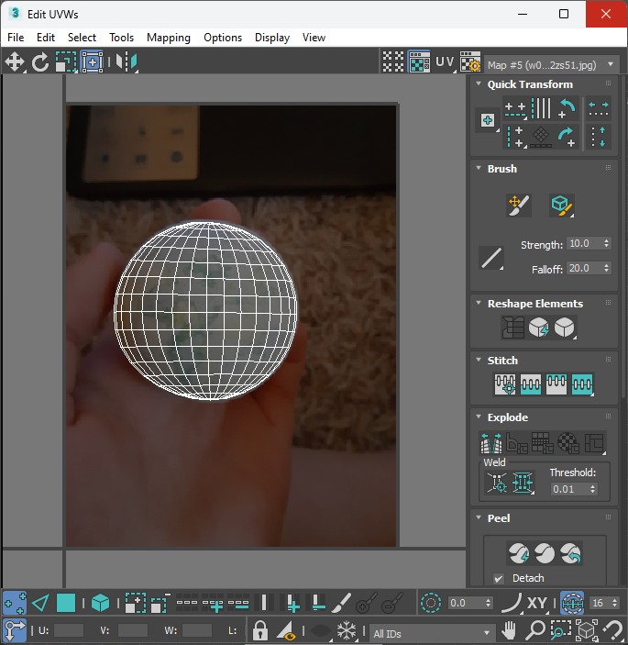This screenshot has height=645, width=628.
Task: Open the Edit menu
Action: tap(46, 38)
